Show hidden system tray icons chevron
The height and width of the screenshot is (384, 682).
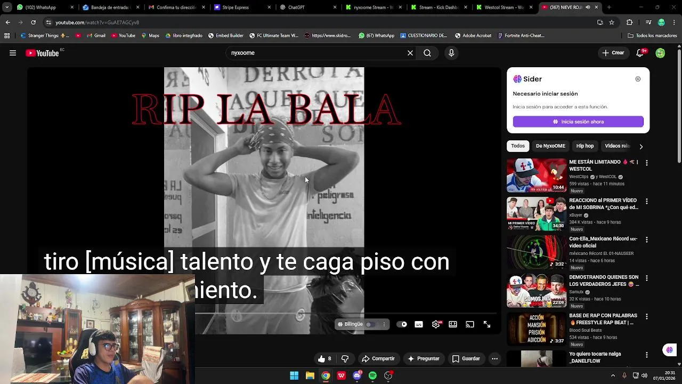point(613,375)
